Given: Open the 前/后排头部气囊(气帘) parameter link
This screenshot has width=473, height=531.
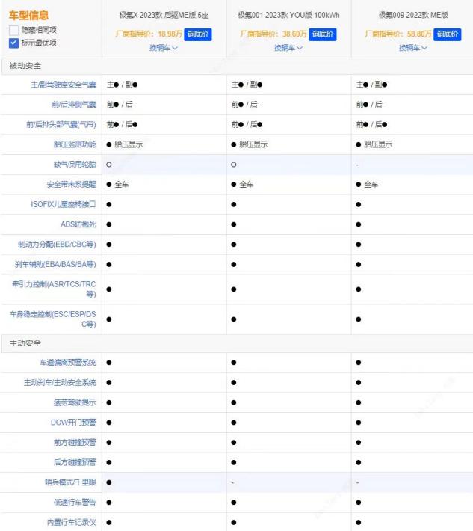Looking at the screenshot, I should point(61,125).
